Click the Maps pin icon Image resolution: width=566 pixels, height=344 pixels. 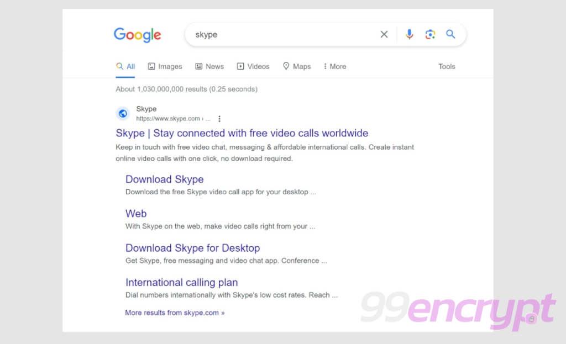(x=287, y=66)
